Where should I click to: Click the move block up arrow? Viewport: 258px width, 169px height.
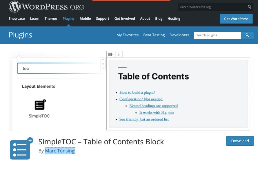pos(103,60)
